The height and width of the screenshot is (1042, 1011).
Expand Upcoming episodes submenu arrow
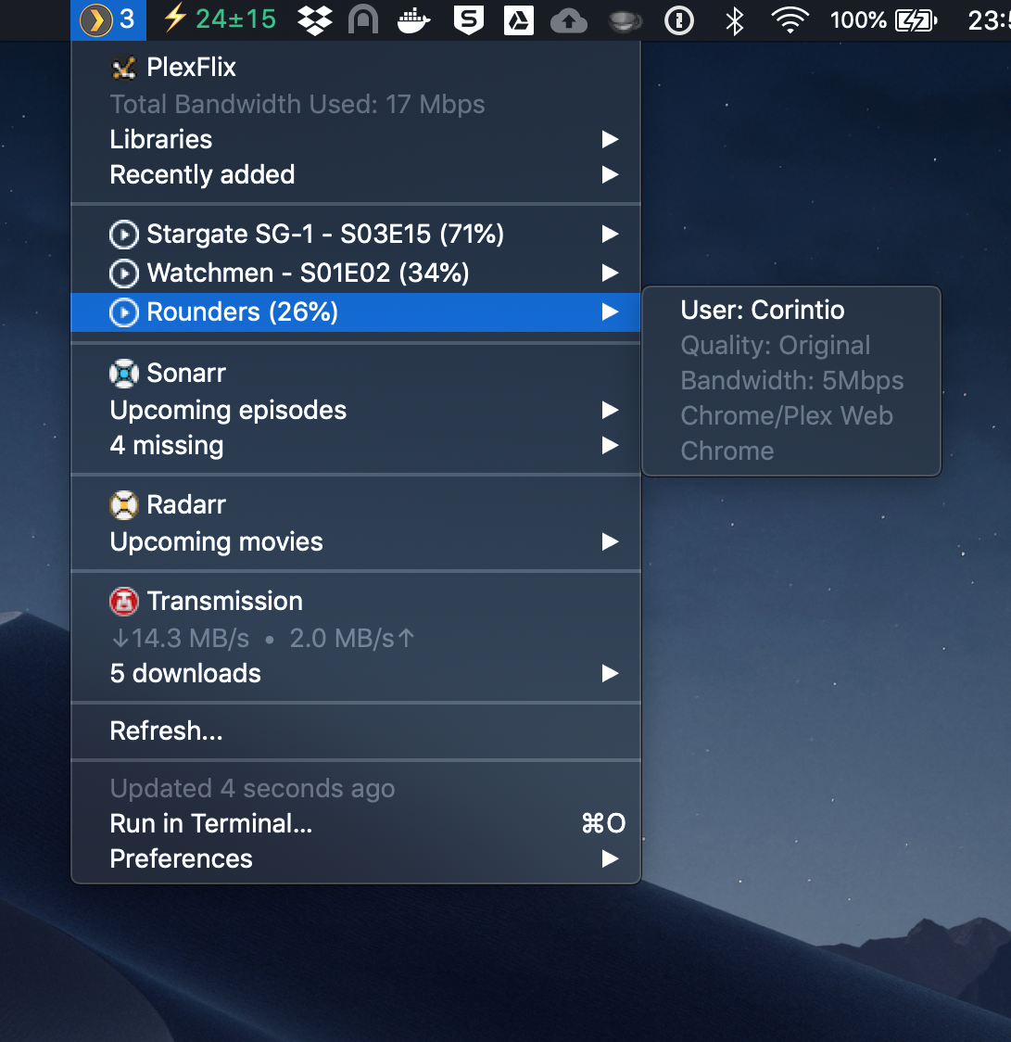[610, 410]
